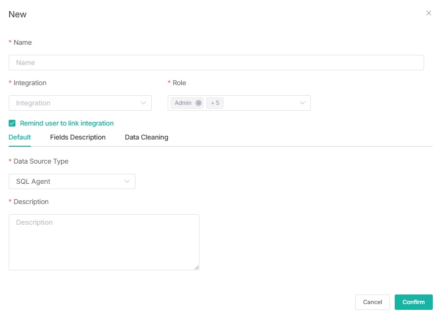Viewport: 441px width, 319px height.
Task: Open the Data Source Type dropdown
Action: [67, 181]
